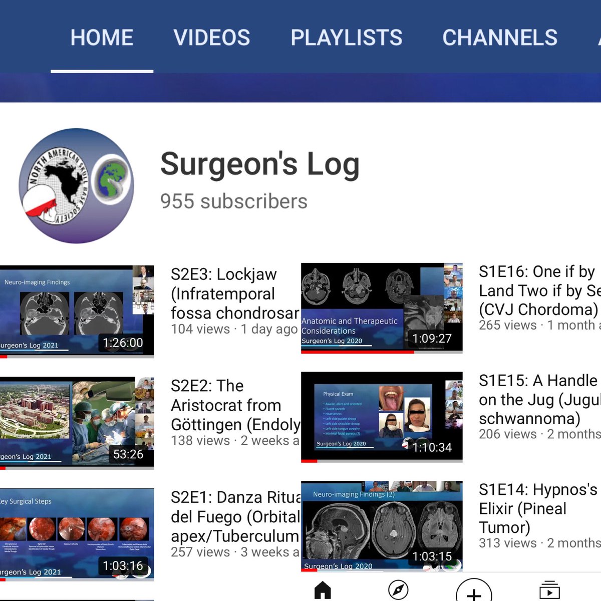Click the '265 views · 1 month' text
Image resolution: width=601 pixels, height=601 pixels.
coord(540,325)
